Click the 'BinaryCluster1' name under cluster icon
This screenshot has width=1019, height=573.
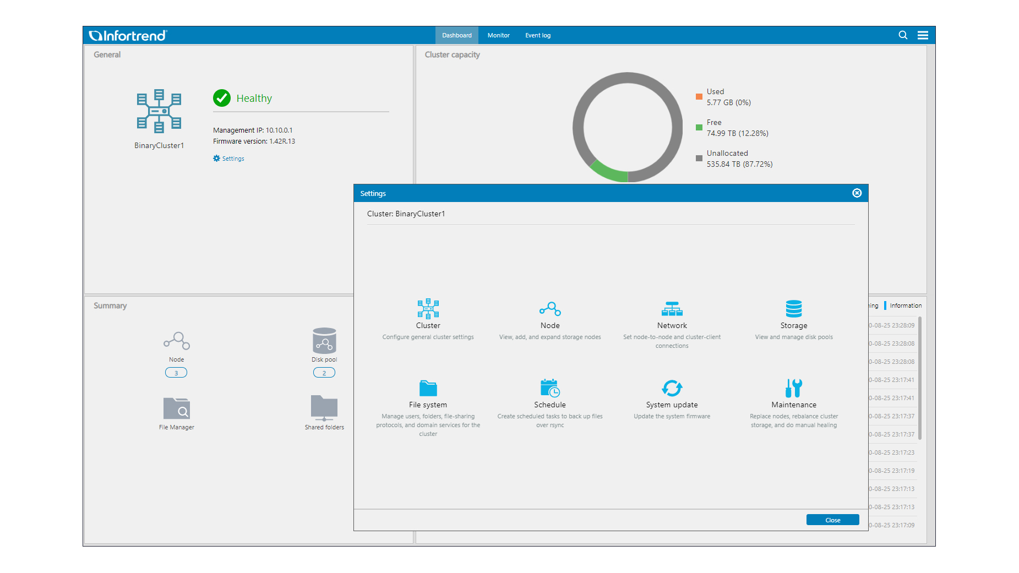coord(159,145)
